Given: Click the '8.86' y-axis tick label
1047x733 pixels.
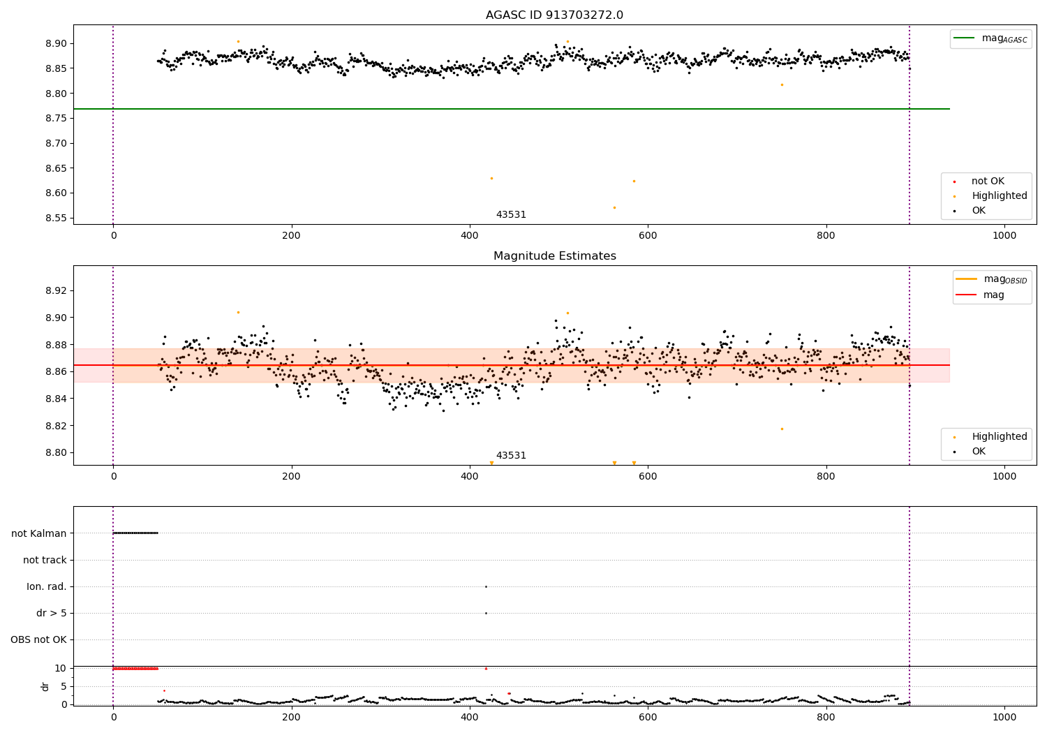Looking at the screenshot, I should click(x=56, y=371).
